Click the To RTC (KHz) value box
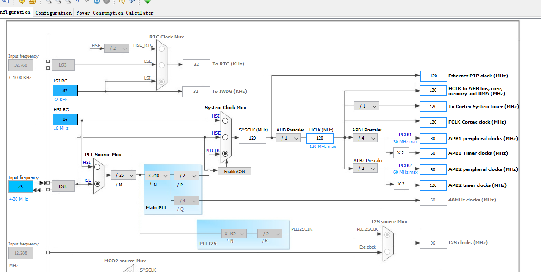Image resolution: width=541 pixels, height=272 pixels. [196, 65]
